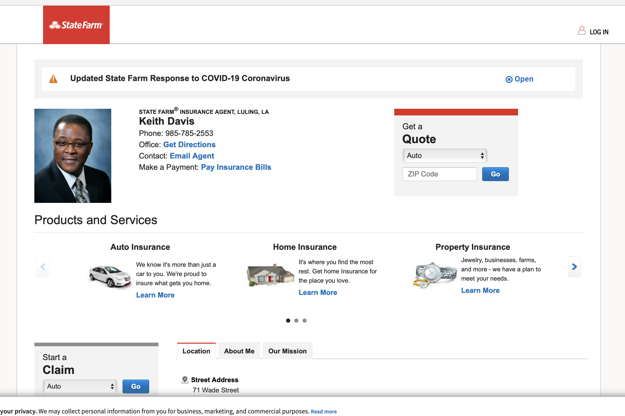Click the circled Open icon in alert banner
The image size is (625, 416).
pos(509,79)
